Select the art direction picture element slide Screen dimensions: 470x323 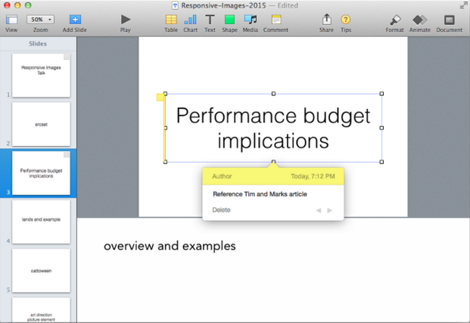click(41, 310)
